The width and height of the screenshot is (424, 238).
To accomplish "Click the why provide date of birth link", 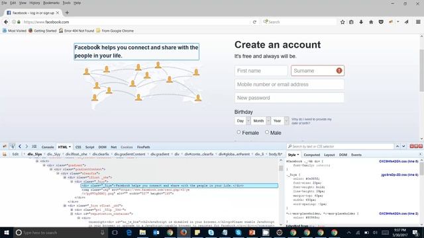I will (311, 121).
